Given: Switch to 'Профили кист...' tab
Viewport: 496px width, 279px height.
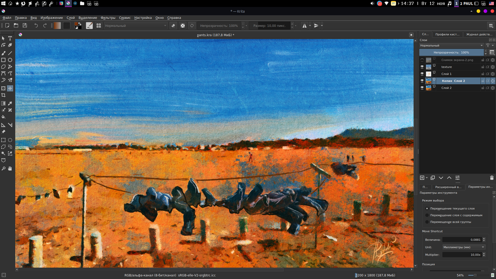Looking at the screenshot, I should point(447,34).
